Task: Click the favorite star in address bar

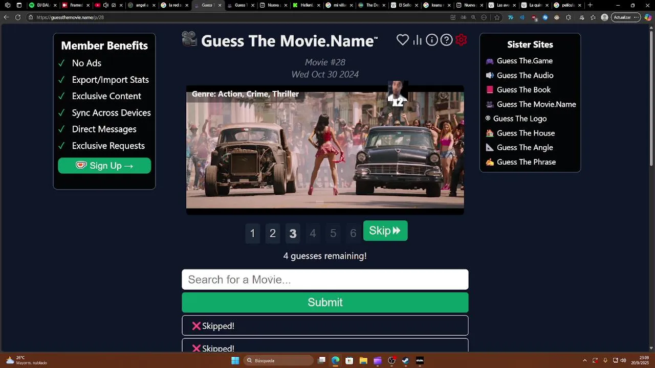Action: point(497,17)
